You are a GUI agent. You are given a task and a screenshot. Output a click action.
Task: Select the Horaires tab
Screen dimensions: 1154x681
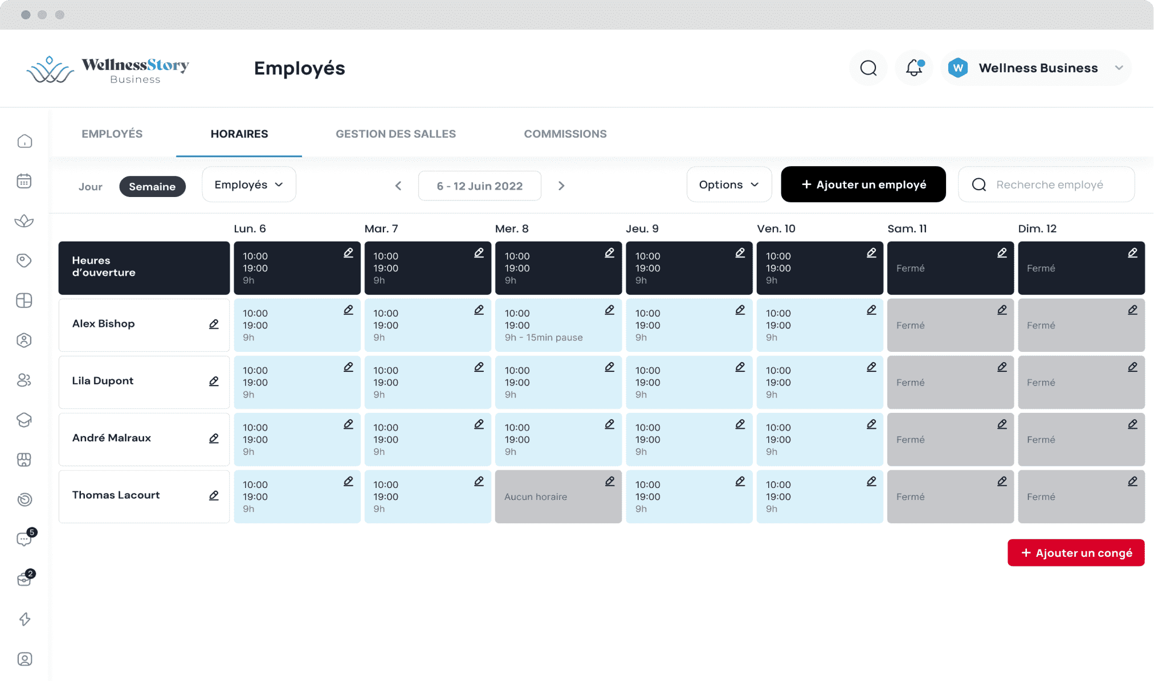coord(239,134)
